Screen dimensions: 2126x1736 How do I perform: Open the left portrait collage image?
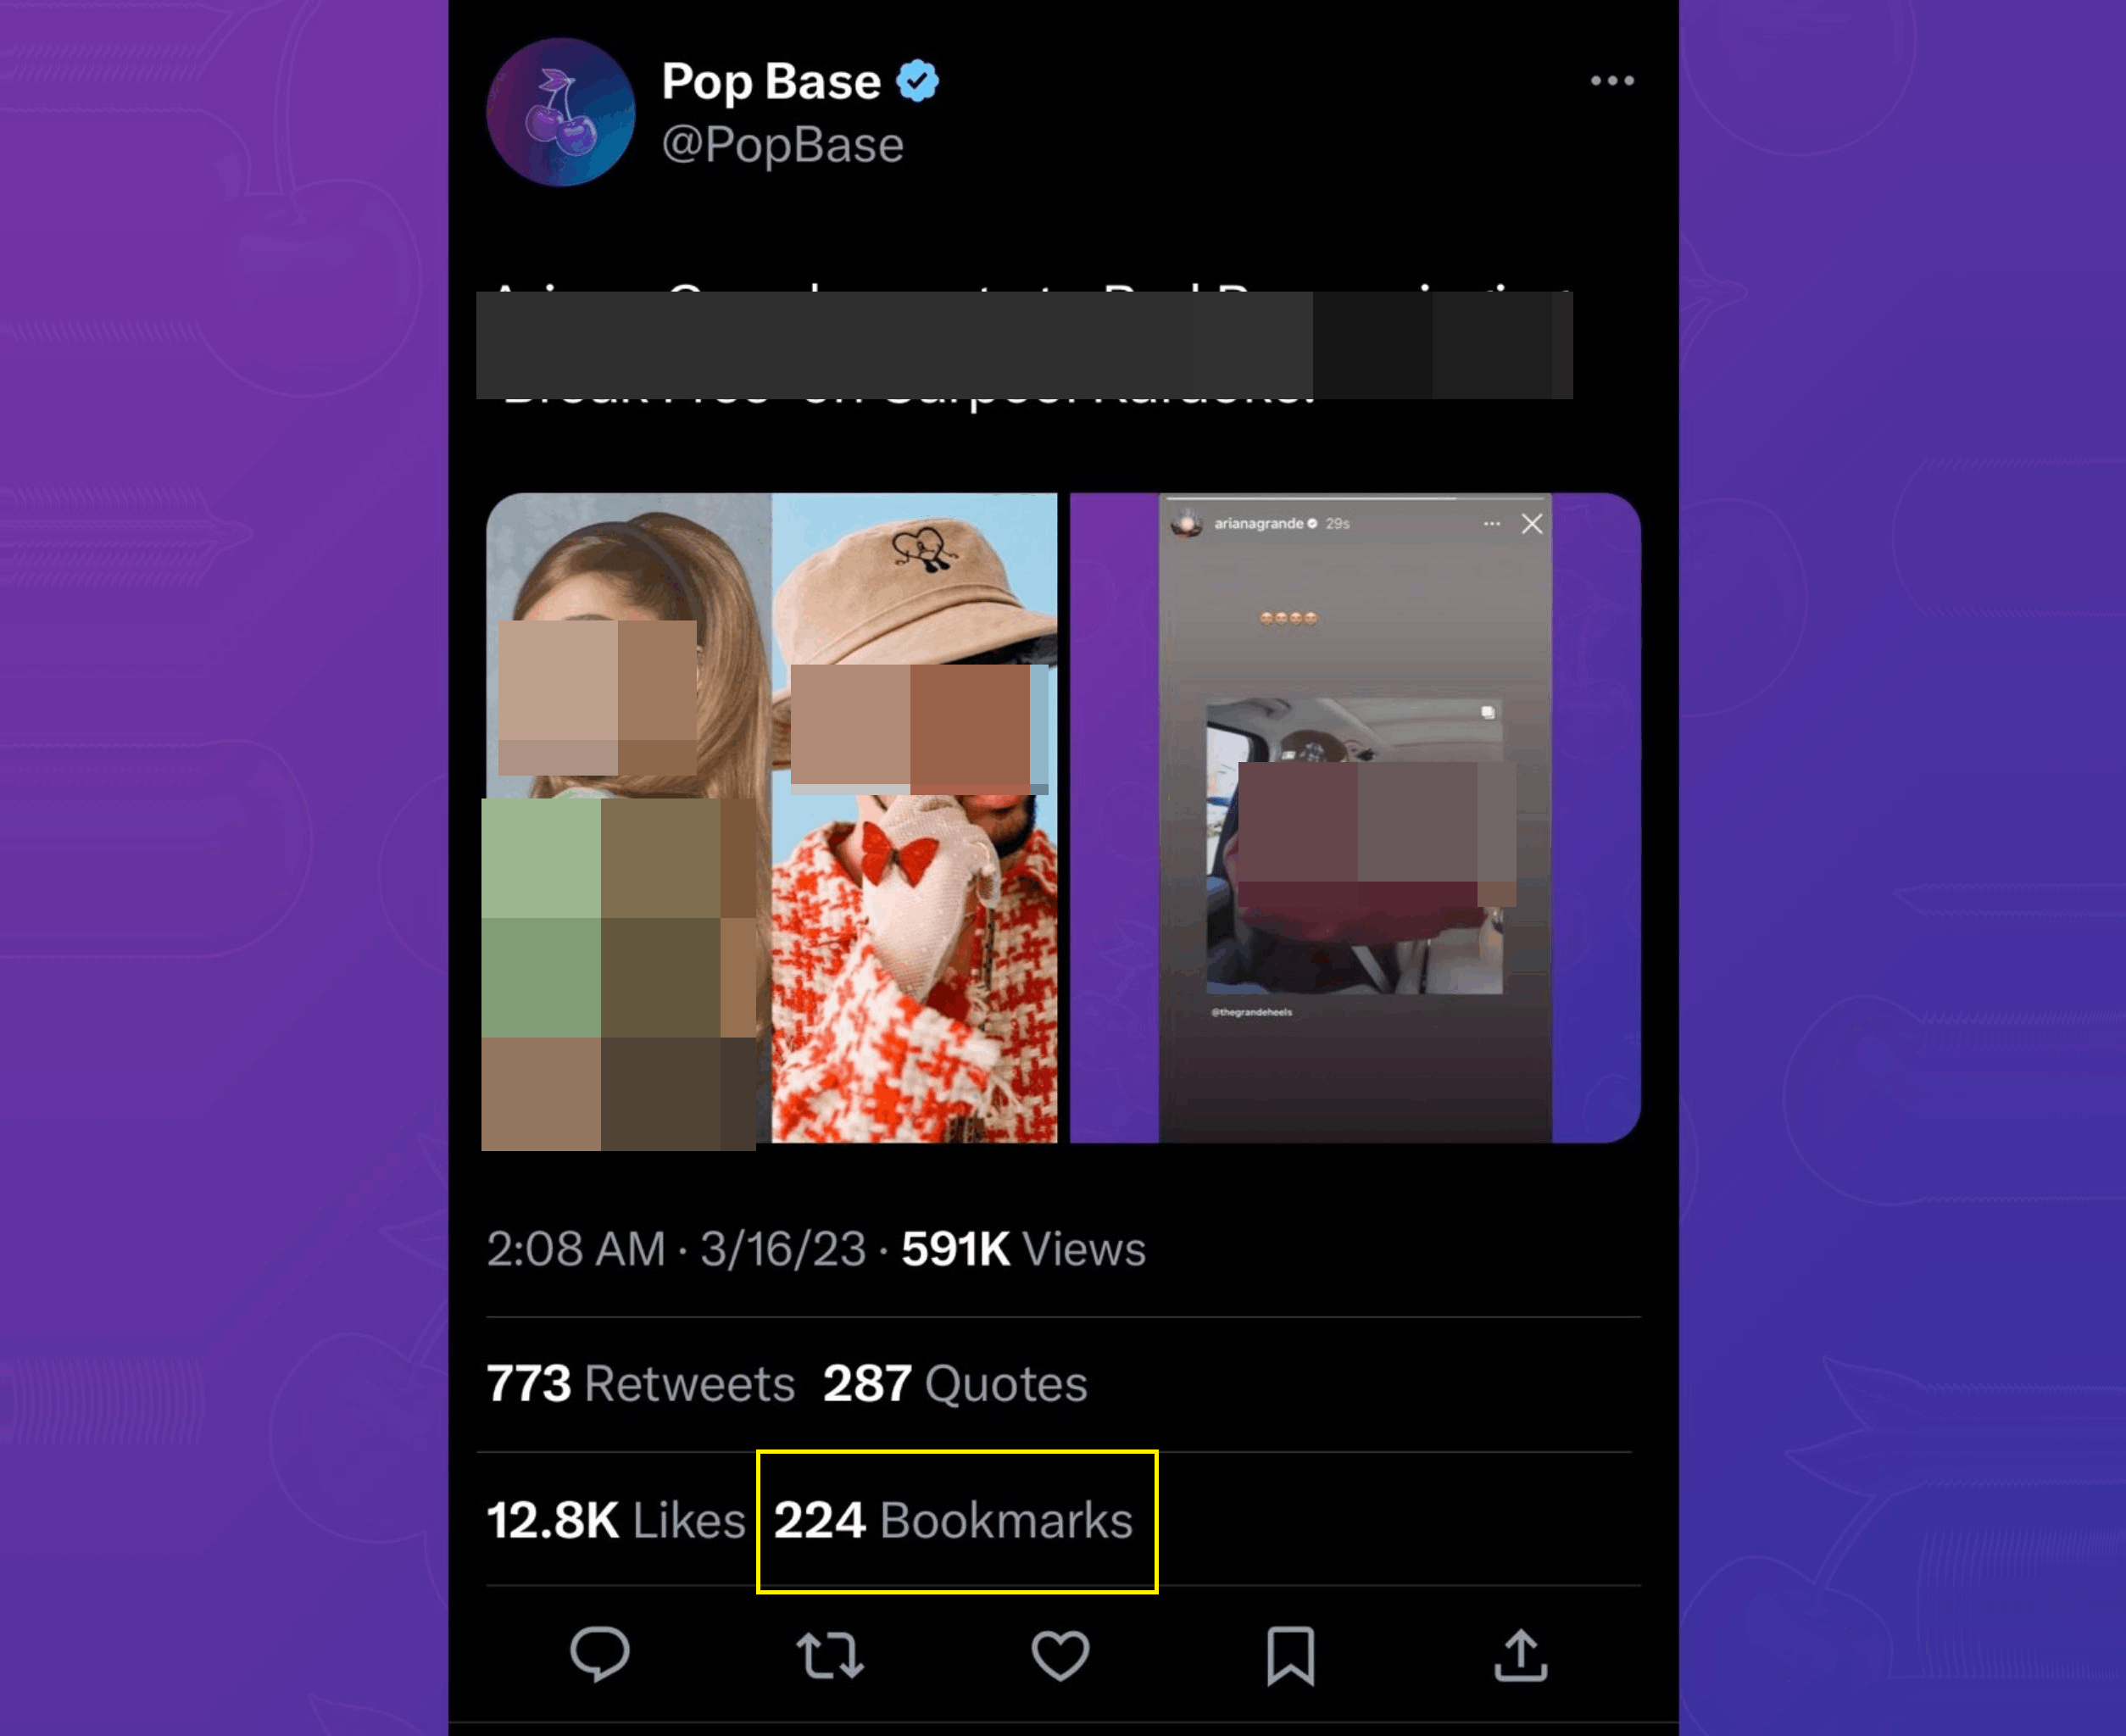(771, 818)
